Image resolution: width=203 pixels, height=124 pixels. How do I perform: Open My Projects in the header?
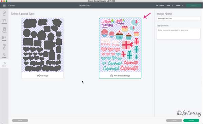click(x=160, y=5)
